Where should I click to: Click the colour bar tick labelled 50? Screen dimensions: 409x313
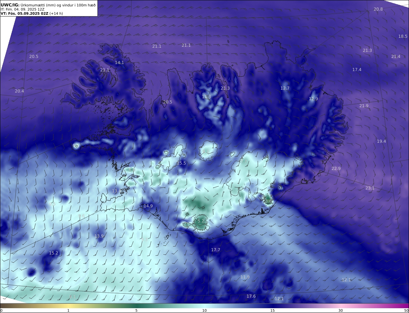coord(406,310)
